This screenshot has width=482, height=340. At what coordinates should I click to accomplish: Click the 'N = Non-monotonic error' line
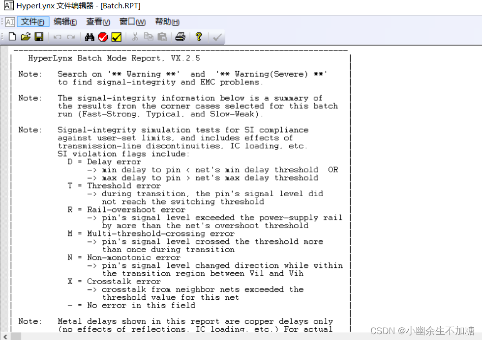coord(124,258)
